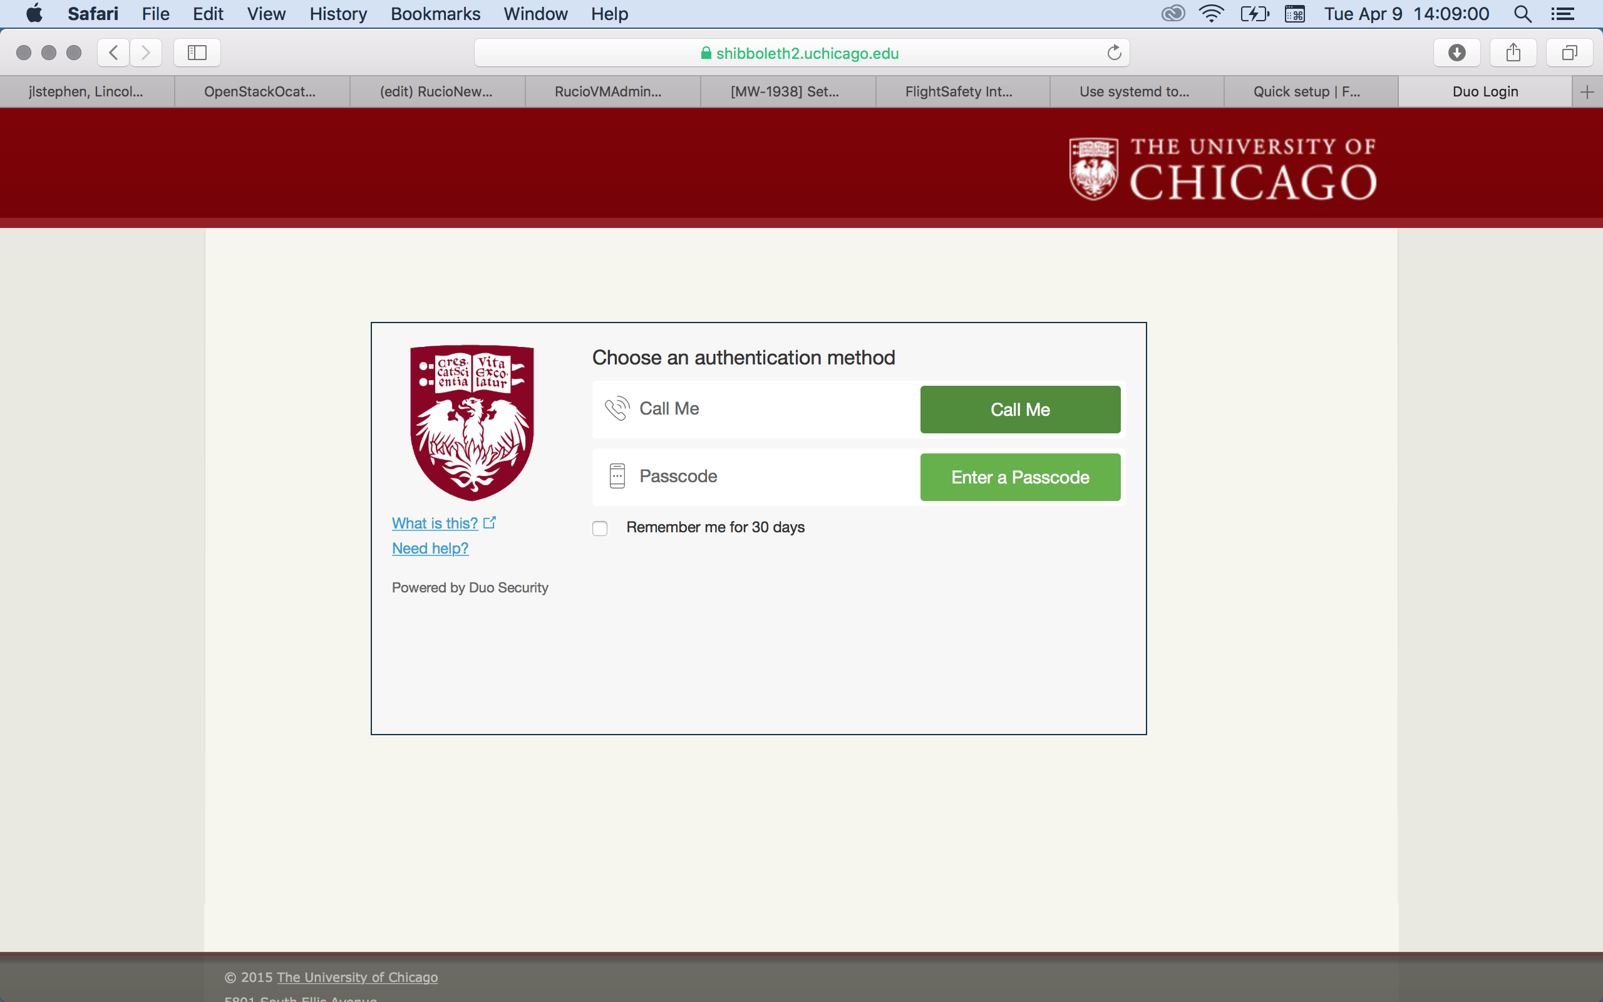Reload the page with refresh icon

tap(1114, 53)
